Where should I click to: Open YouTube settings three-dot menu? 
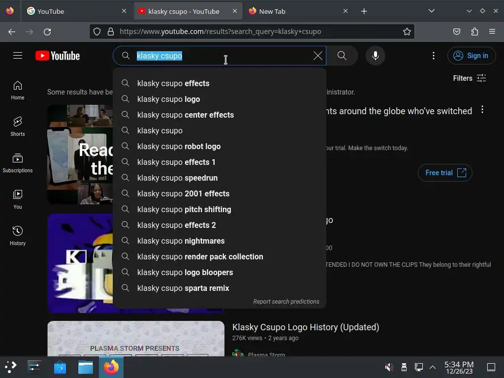coord(433,56)
